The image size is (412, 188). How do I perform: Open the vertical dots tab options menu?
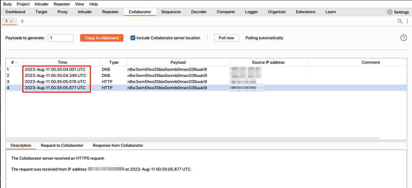408,21
